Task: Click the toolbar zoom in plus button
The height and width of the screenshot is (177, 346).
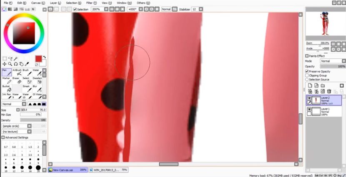Action: coord(117,9)
